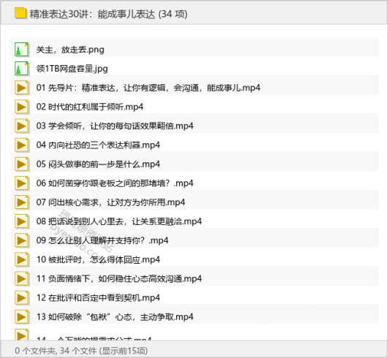Select 03 学会倾听，让你的每句话效果翻倍.mp4

(115, 126)
